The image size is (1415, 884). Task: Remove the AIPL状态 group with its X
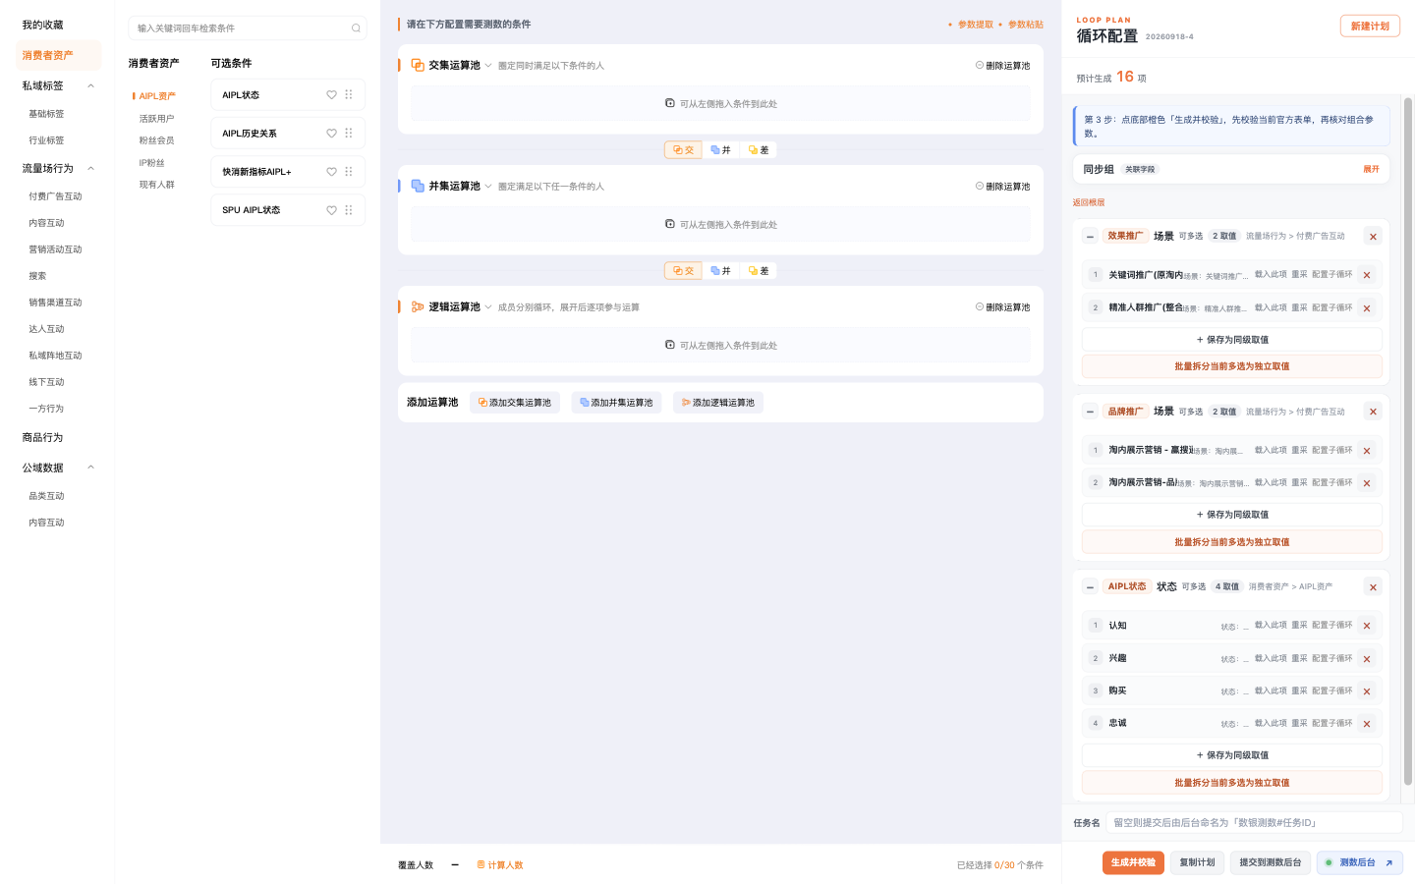1373,587
